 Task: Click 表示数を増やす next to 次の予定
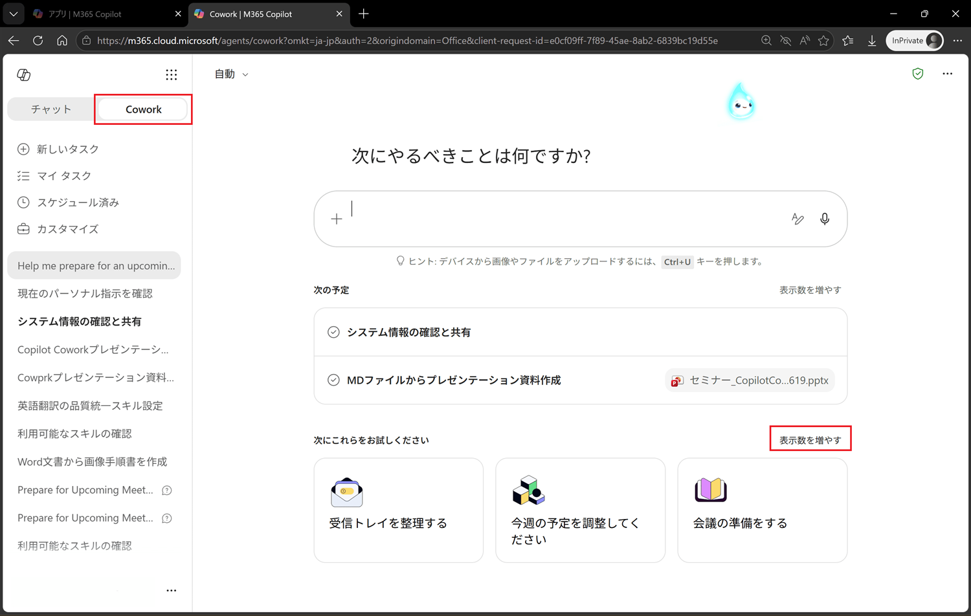point(810,290)
